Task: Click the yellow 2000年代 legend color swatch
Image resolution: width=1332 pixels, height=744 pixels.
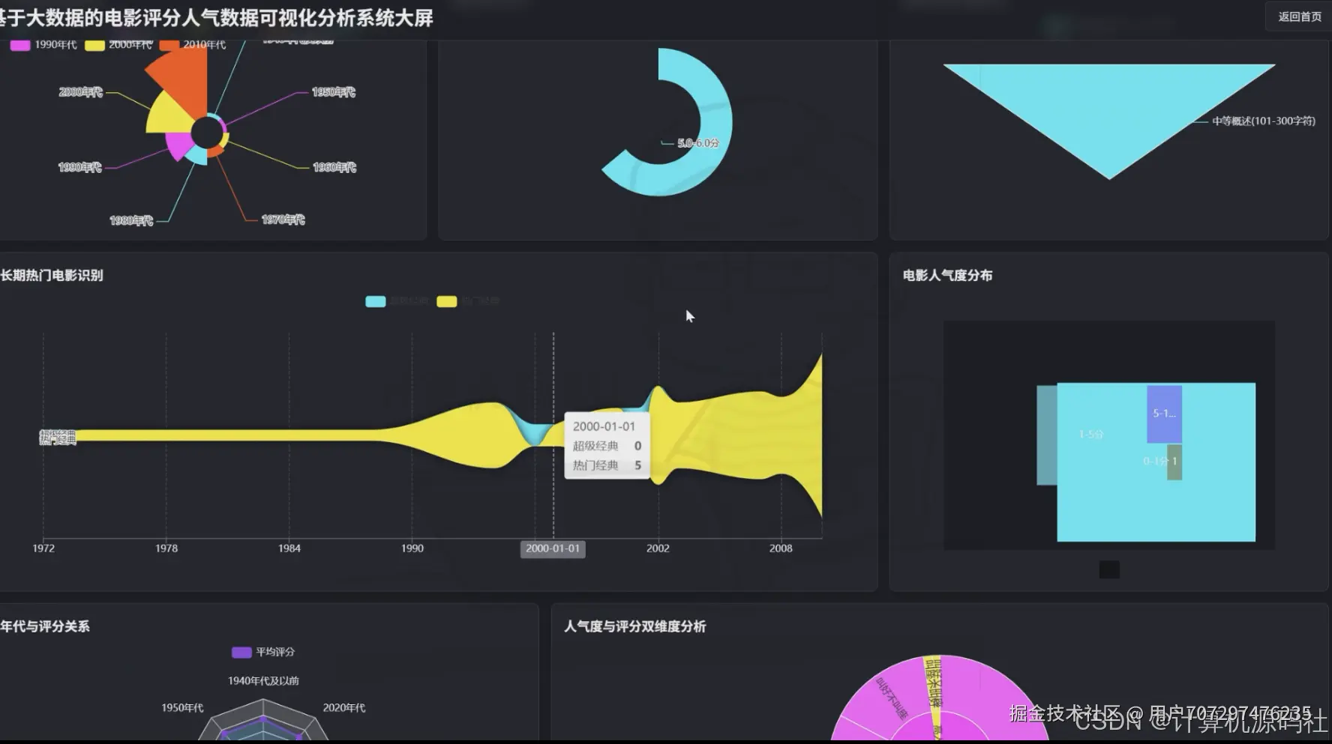Action: tap(94, 43)
